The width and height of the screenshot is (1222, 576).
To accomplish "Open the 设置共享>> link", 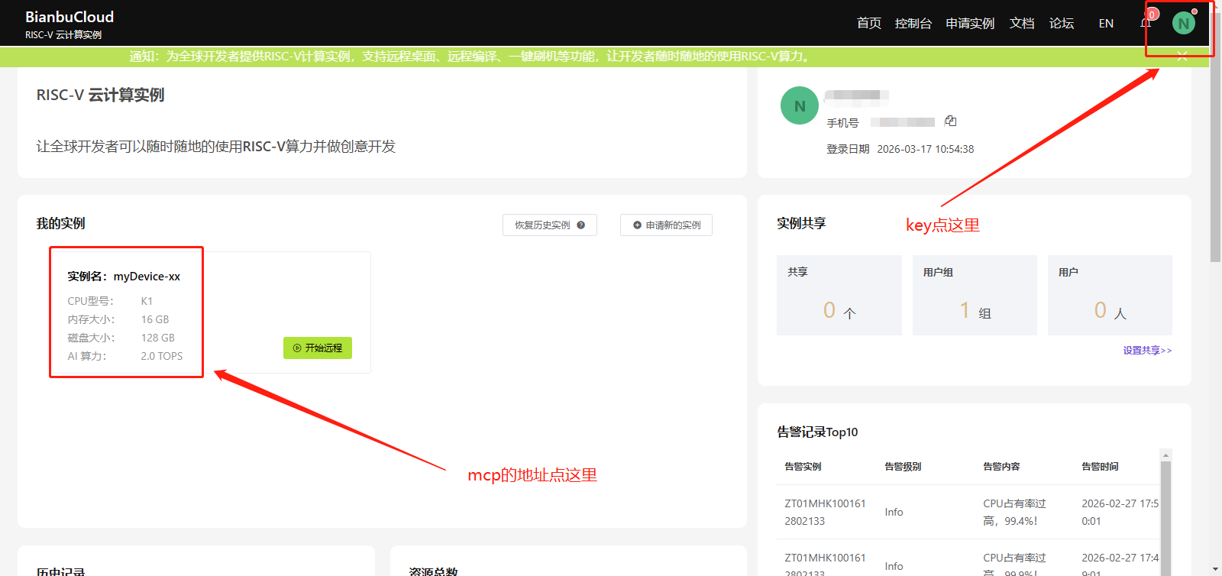I will [x=1146, y=351].
